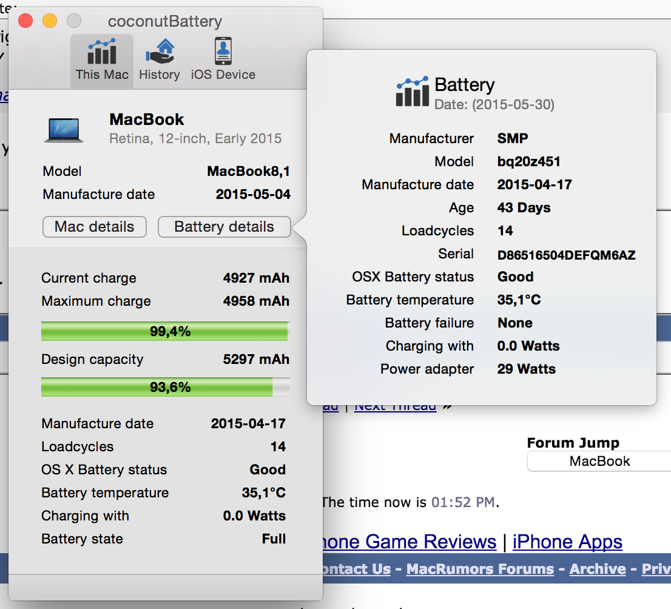Open the Game Reviews link
This screenshot has width=671, height=609.
409,542
